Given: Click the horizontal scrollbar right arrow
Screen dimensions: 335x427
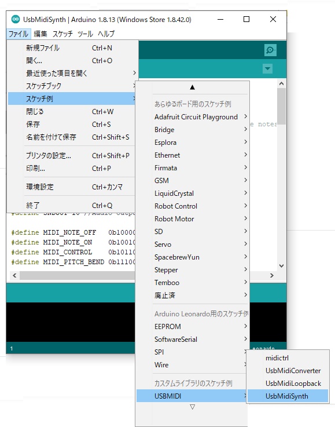Looking at the screenshot, I should pos(271,276).
